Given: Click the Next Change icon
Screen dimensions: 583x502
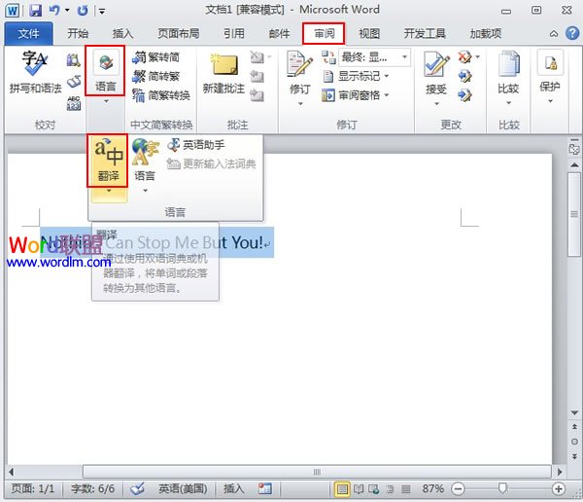Looking at the screenshot, I should click(x=464, y=95).
